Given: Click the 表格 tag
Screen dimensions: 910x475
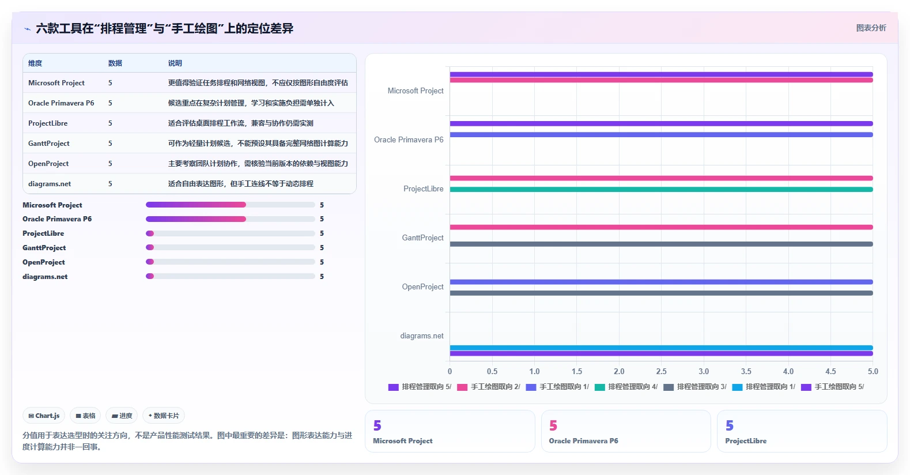Looking at the screenshot, I should [85, 416].
